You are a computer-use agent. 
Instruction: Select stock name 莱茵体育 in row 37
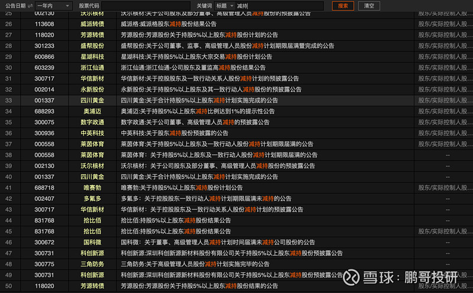[x=92, y=144]
